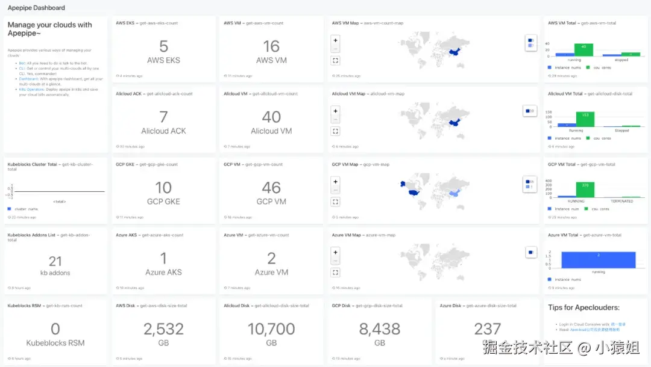
Task: Click the Kubeblocks Cluster Total card title
Action: pyautogui.click(x=50, y=167)
